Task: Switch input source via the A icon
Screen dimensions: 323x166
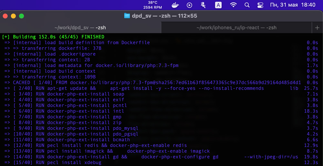Action: point(218,5)
